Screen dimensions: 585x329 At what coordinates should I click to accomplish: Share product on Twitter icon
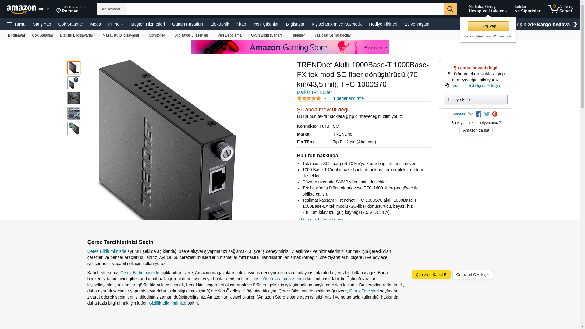pos(487,114)
